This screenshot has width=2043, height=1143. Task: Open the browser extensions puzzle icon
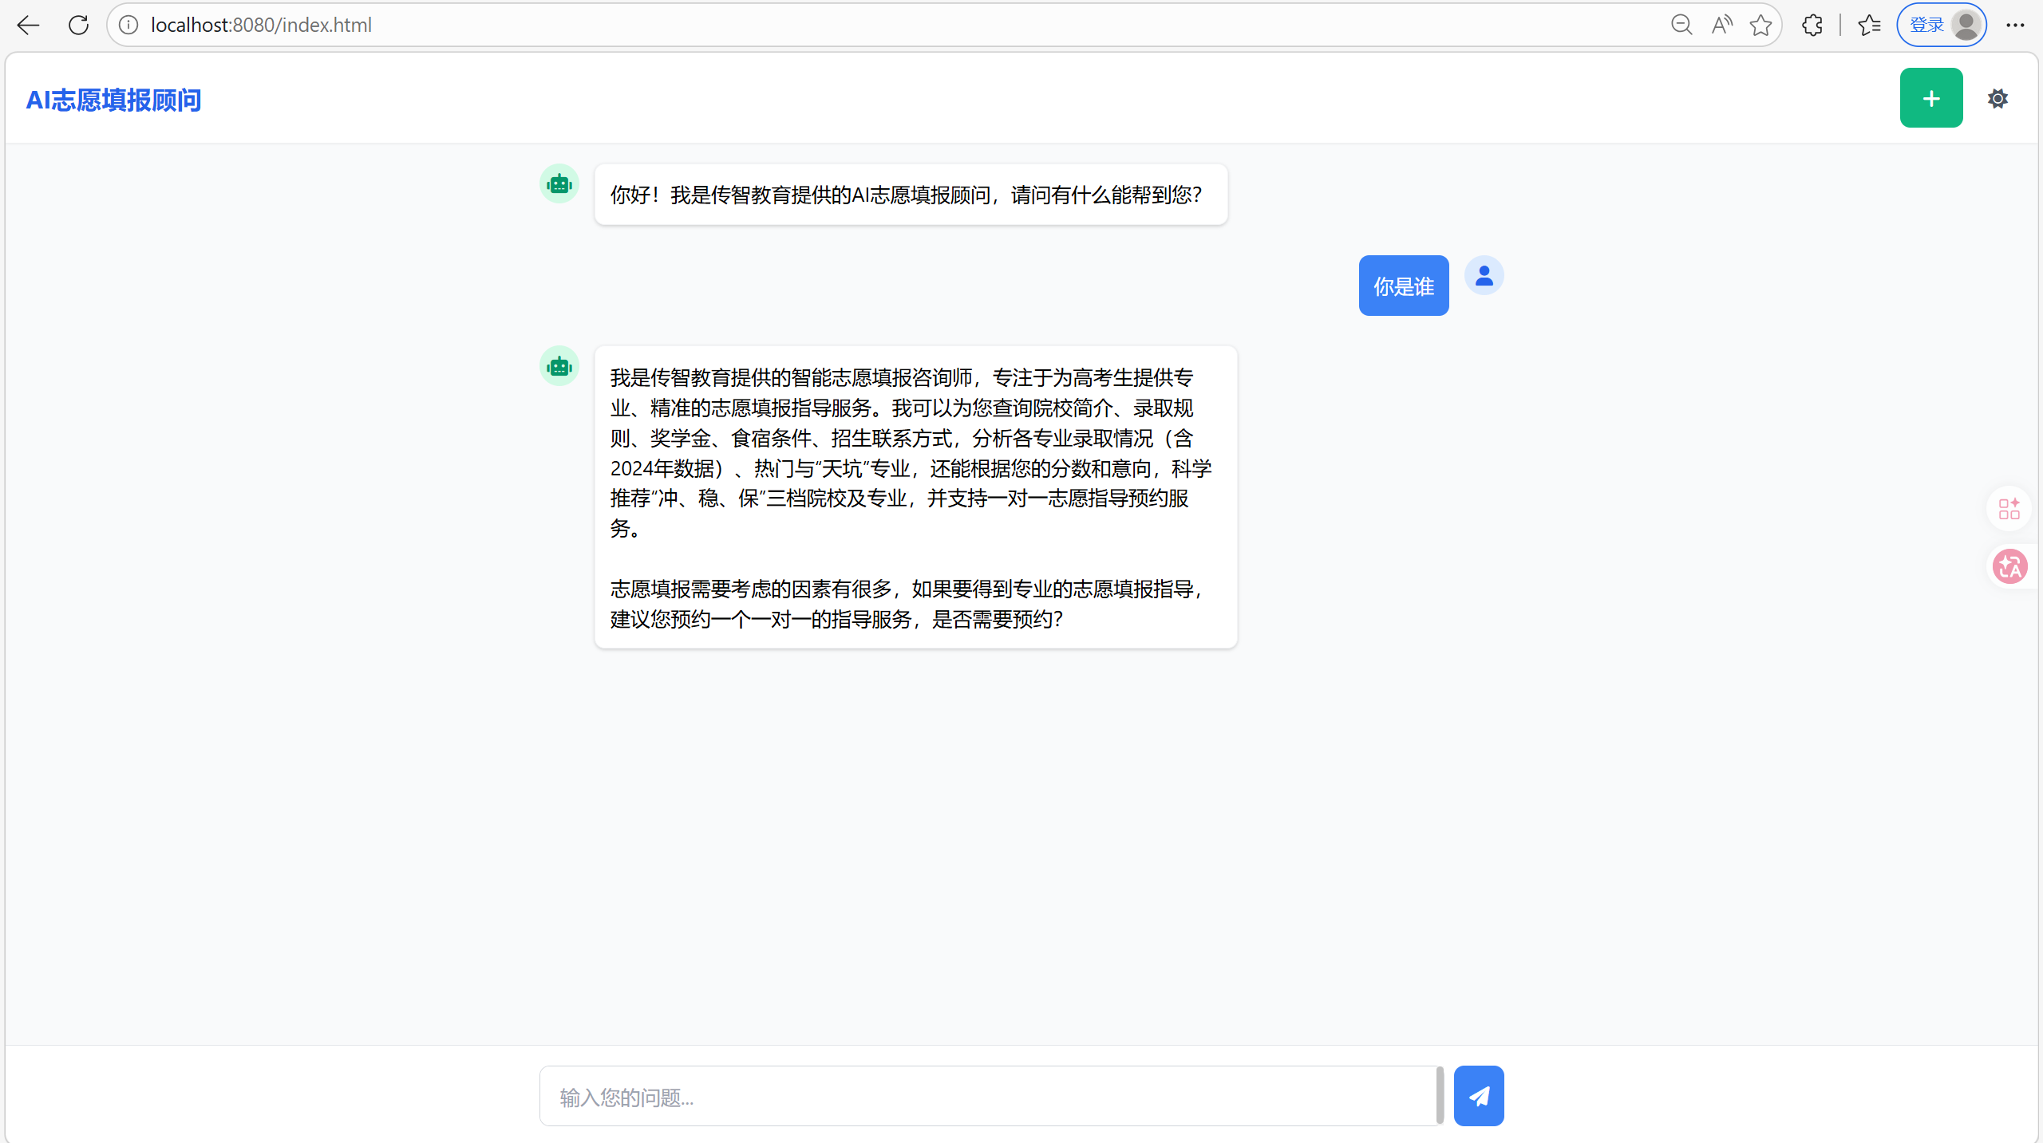coord(1812,26)
